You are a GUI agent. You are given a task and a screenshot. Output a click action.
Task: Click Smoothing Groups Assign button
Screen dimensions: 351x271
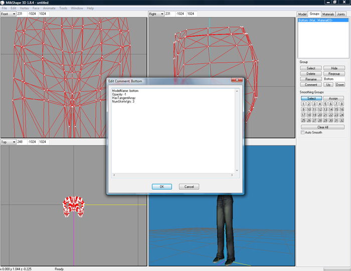click(333, 98)
